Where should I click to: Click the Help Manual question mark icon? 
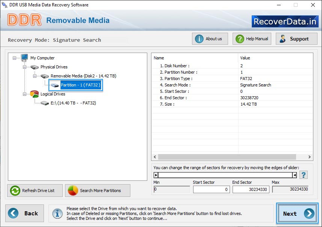pyautogui.click(x=240, y=39)
